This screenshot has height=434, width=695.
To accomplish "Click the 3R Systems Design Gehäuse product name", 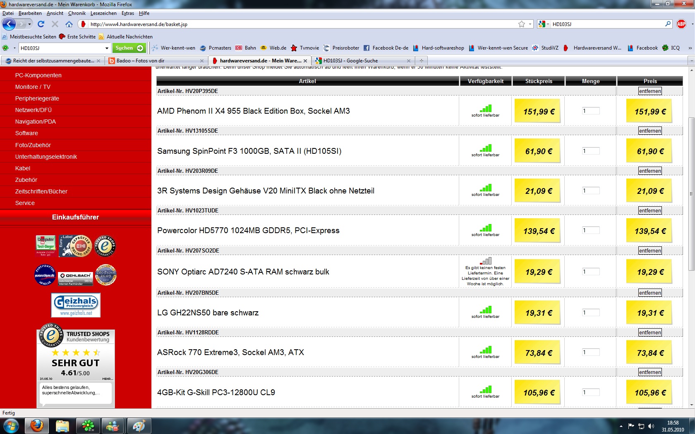I will coord(266,191).
